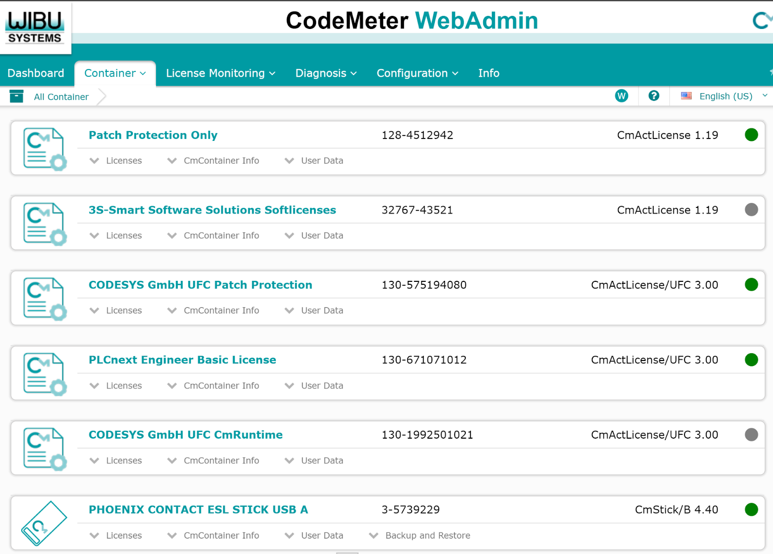Click the All Container breadcrumb
This screenshot has width=773, height=554.
coord(61,97)
